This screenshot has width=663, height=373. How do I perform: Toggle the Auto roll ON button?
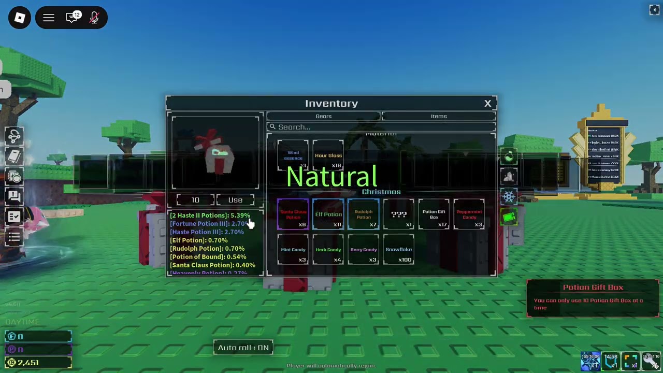point(243,348)
